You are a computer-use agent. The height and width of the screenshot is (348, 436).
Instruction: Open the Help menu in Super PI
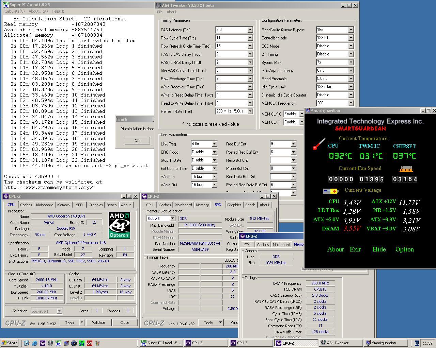point(58,11)
